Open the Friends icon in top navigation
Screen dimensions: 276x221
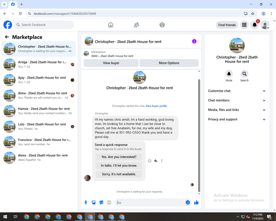[136, 25]
